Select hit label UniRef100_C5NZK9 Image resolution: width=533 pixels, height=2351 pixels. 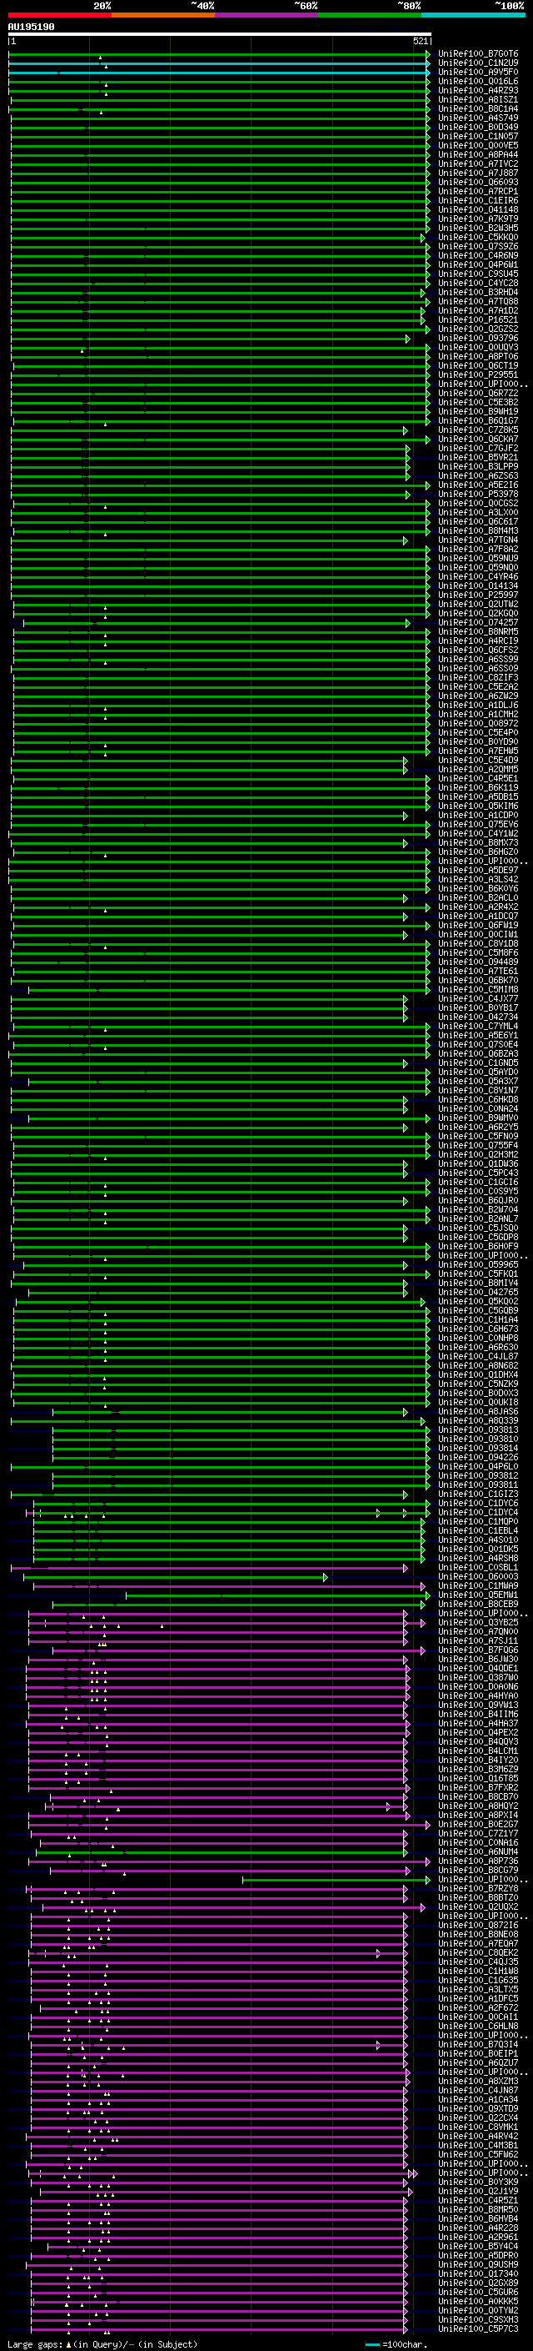[478, 1384]
